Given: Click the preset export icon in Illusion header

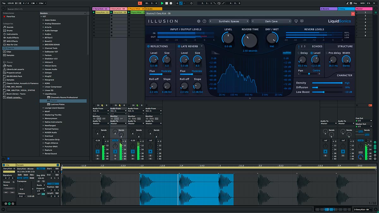Looking at the screenshot, I should tap(302, 21).
